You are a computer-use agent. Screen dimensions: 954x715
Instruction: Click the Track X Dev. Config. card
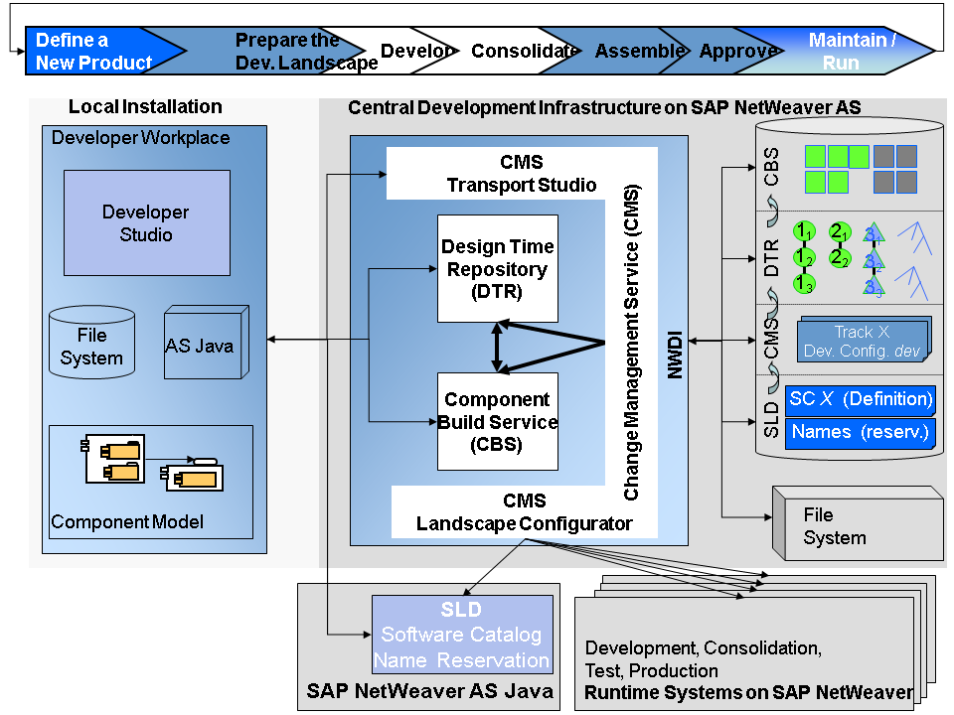(x=863, y=341)
